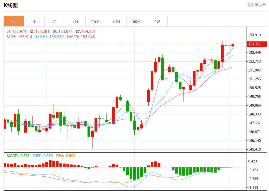Open the 15分 interval tab
This screenshot has width=269, height=191.
coord(96,21)
